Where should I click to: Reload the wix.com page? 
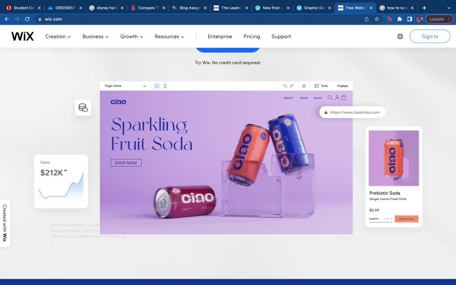[27, 19]
